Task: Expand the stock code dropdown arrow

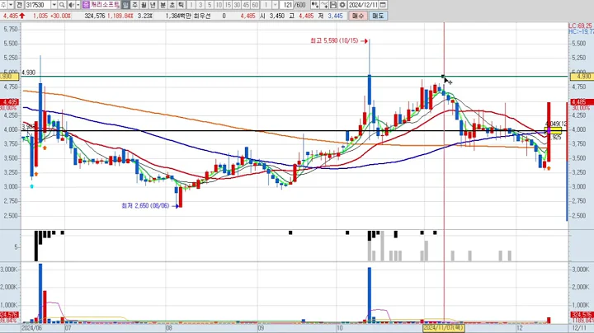Action: (x=54, y=5)
